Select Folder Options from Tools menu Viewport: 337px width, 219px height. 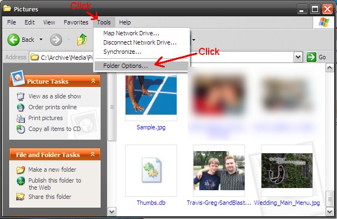point(125,66)
